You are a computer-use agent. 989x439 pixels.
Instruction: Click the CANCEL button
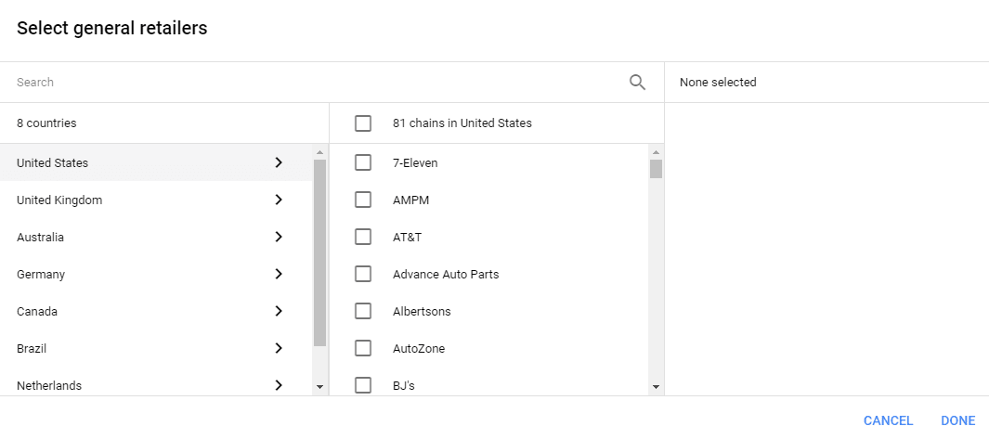point(888,420)
